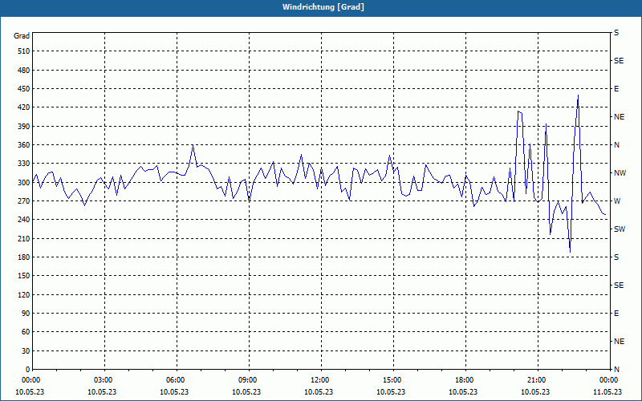Select the 480 y-axis value
This screenshot has width=642, height=401.
[x=24, y=71]
